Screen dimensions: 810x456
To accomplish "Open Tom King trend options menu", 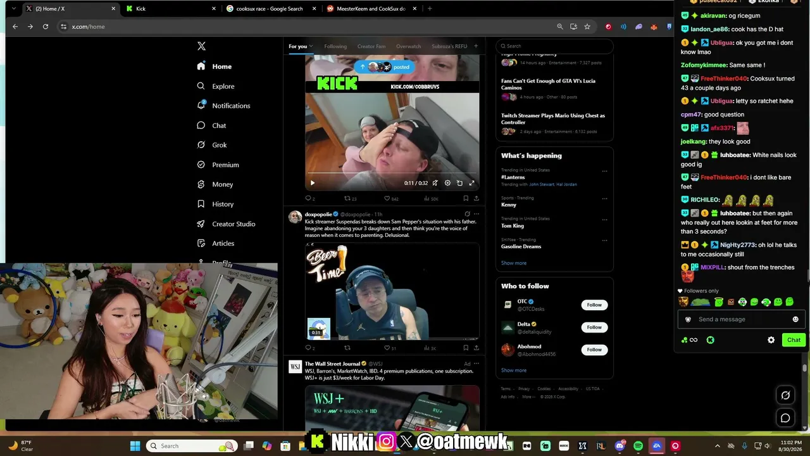I will [x=604, y=219].
